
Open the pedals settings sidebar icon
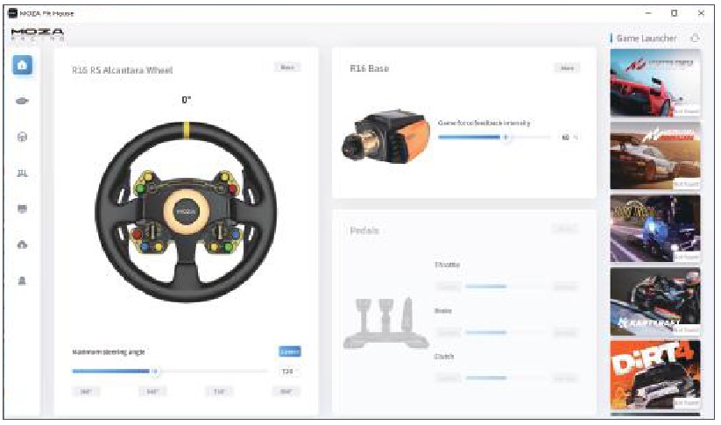point(22,173)
